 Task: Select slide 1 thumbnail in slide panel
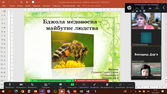point(4,11)
